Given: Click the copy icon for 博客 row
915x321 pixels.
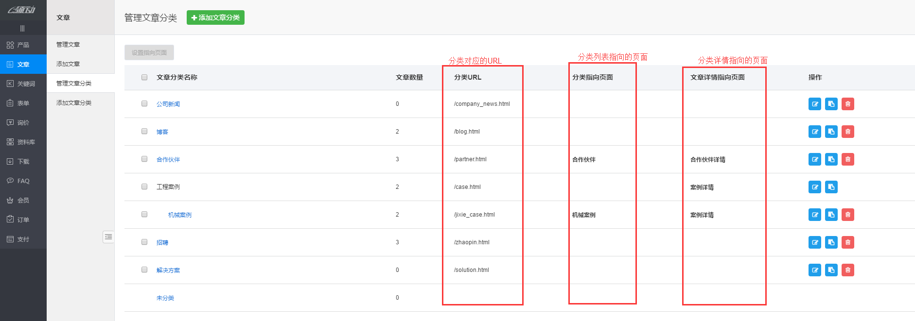Looking at the screenshot, I should pos(831,132).
